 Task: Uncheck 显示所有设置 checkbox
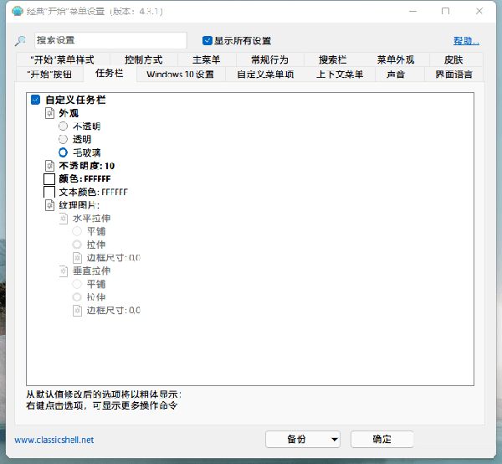coord(207,40)
